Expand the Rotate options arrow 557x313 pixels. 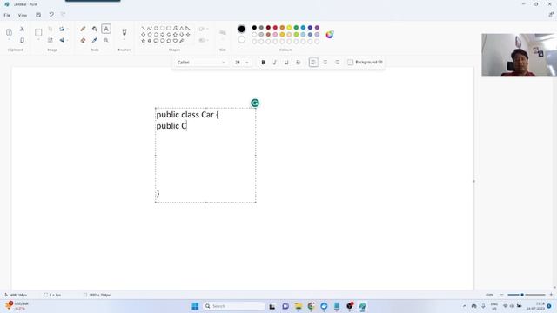coord(68,29)
